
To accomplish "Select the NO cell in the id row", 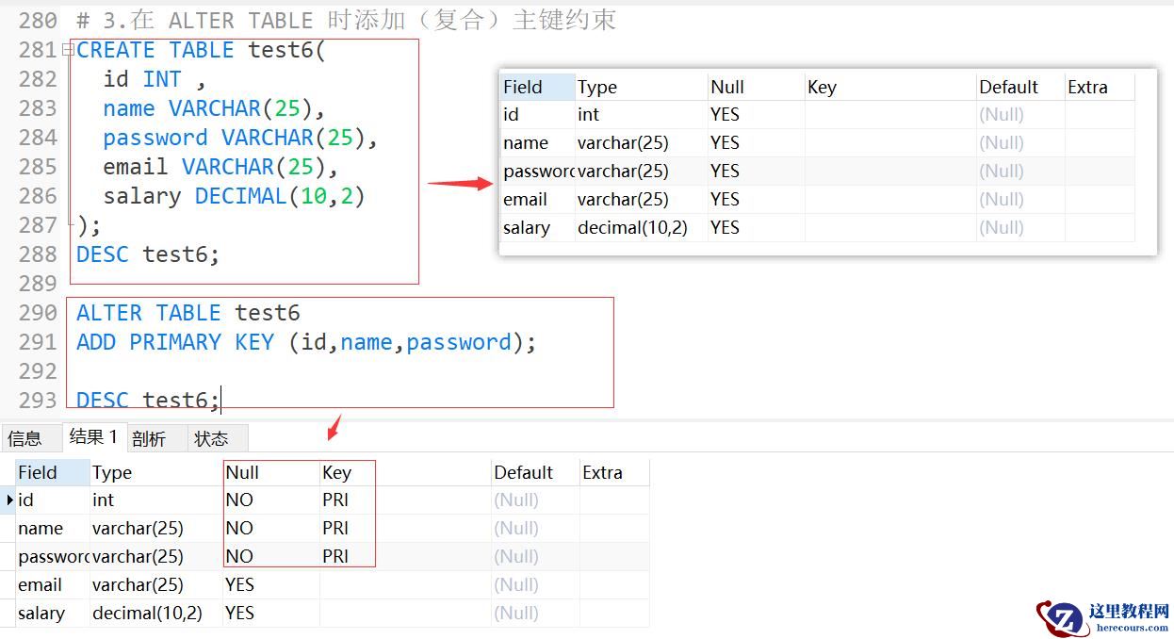I will [x=271, y=500].
